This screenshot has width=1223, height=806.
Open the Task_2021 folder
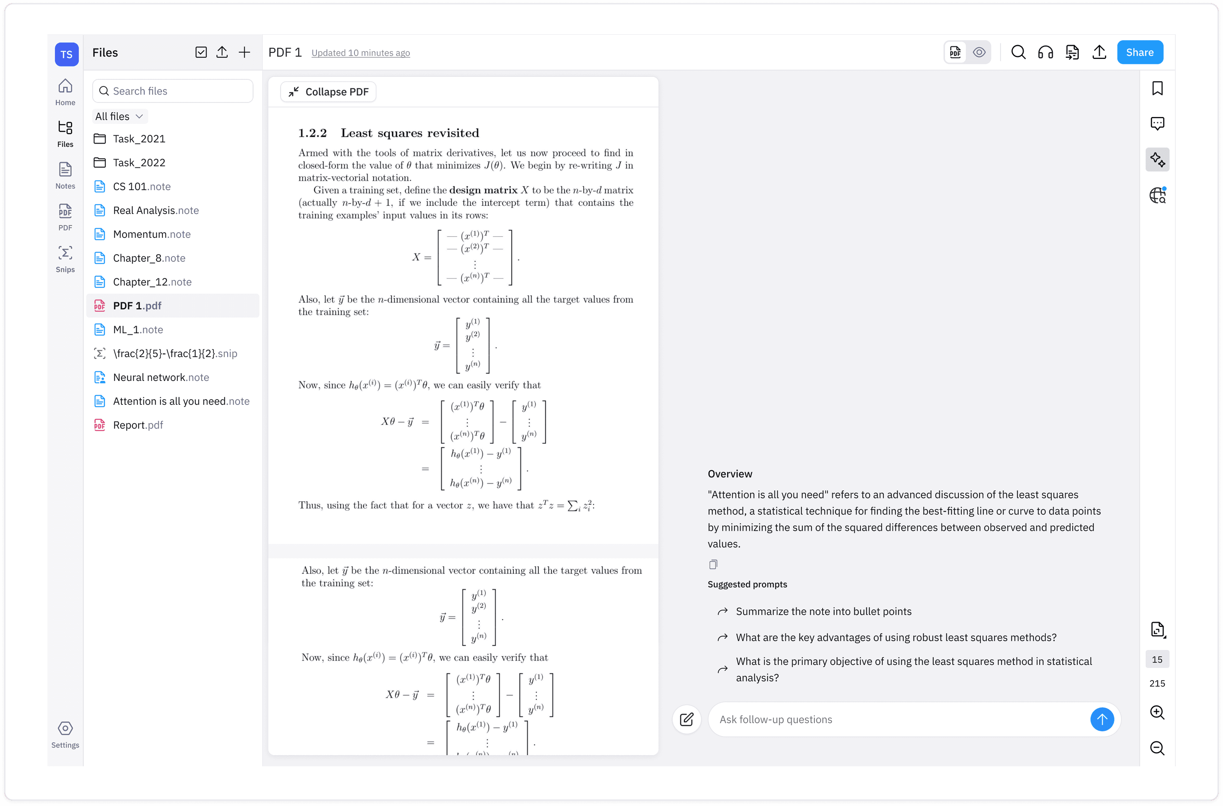139,139
